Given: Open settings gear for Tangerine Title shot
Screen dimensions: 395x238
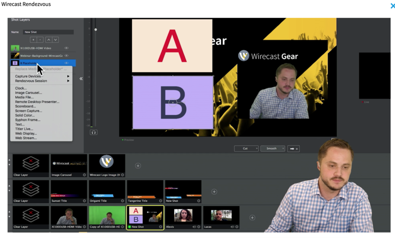Looking at the screenshot, I should click(160, 201).
